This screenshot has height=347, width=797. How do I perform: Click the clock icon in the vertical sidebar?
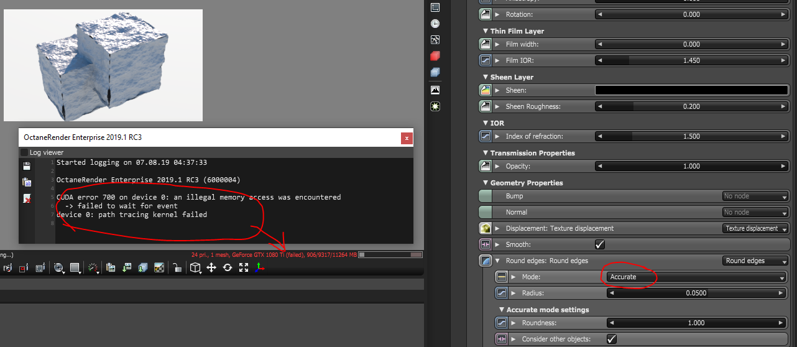(x=435, y=24)
